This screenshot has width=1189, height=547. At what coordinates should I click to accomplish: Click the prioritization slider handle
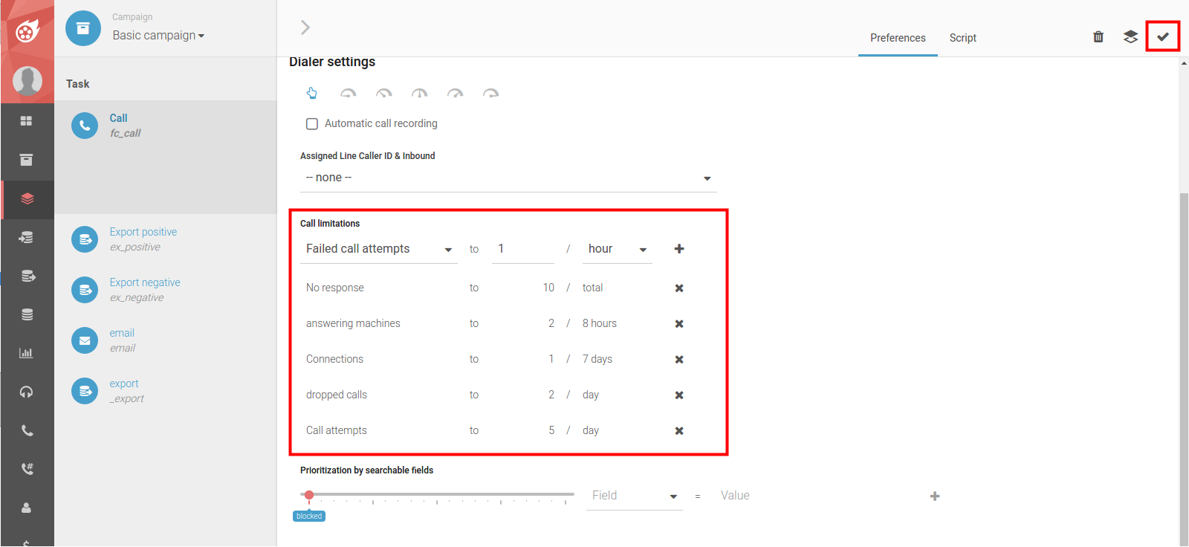309,495
